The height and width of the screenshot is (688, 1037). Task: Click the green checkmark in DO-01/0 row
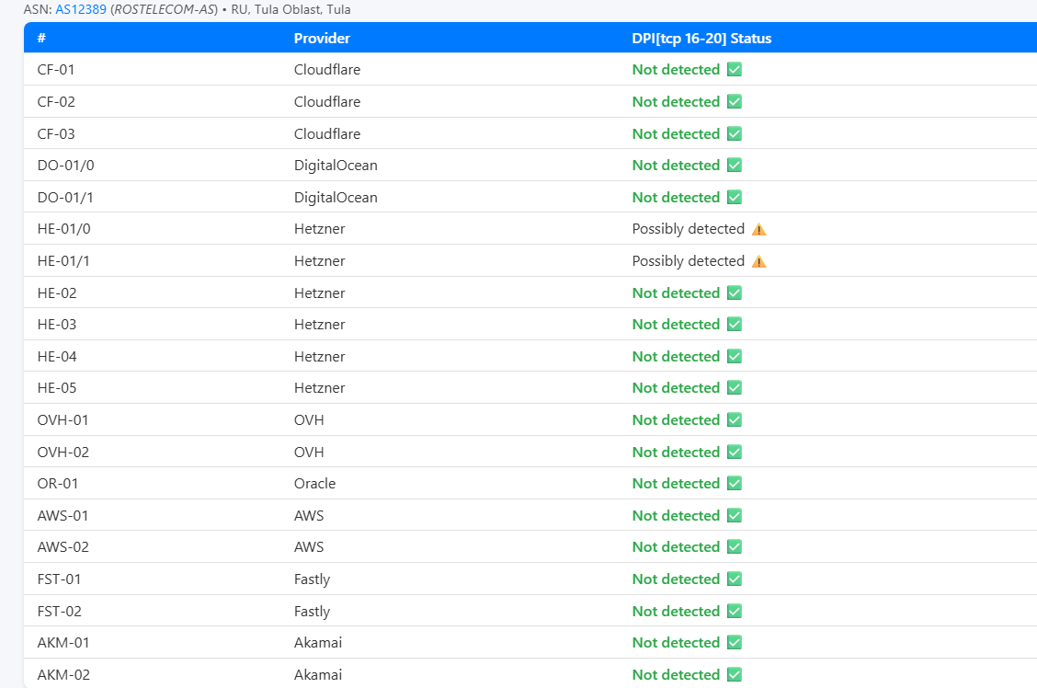[x=734, y=166]
